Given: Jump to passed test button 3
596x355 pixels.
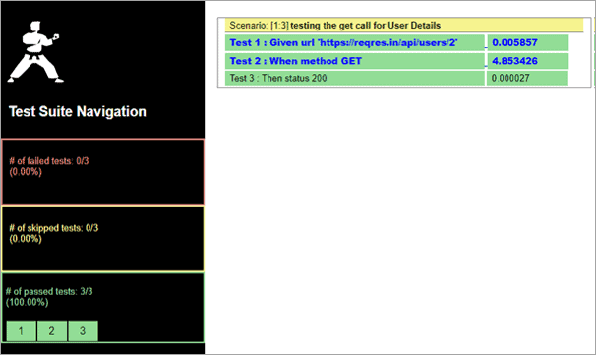Looking at the screenshot, I should pos(83,331).
